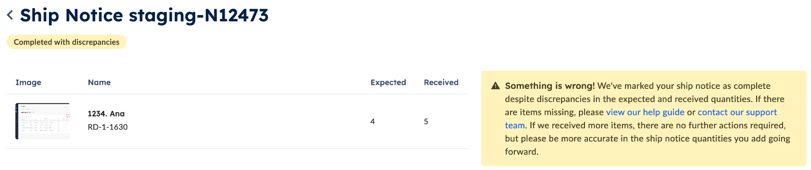Viewport: 811px width, 170px height.
Task: Follow the 'contact our support' link
Action: click(737, 112)
